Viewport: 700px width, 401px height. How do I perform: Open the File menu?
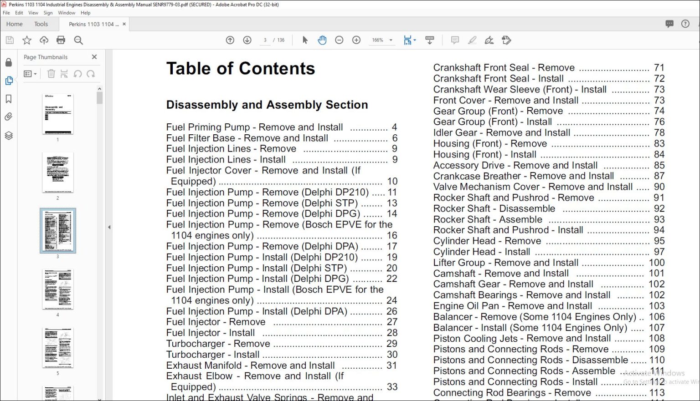pyautogui.click(x=6, y=13)
